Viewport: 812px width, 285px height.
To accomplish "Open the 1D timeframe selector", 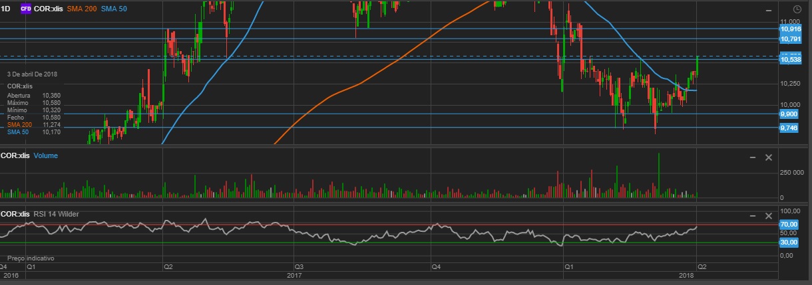I will click(x=7, y=9).
